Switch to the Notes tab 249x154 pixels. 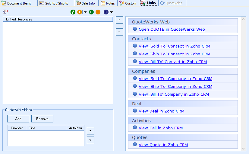click(108, 3)
